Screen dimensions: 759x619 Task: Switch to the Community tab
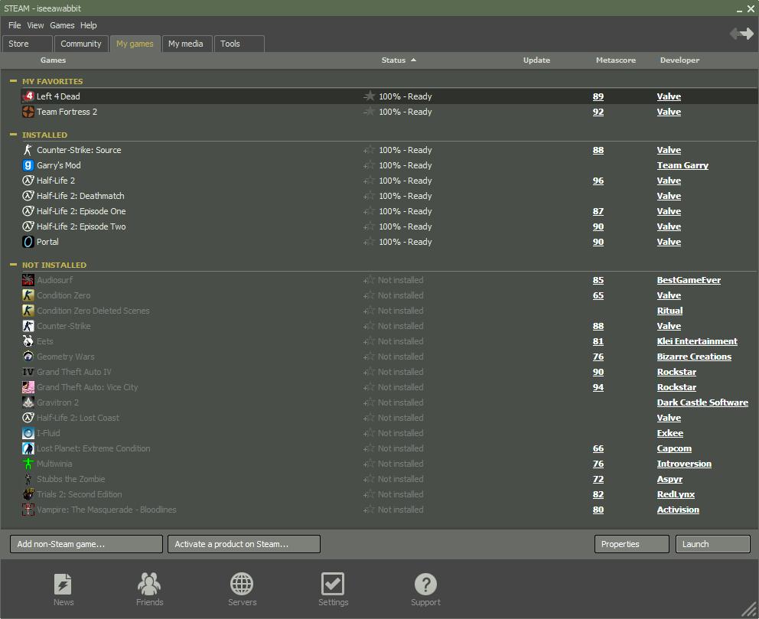tap(81, 44)
